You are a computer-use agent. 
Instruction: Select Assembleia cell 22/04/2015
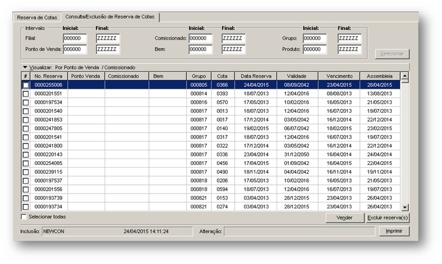[x=380, y=163]
